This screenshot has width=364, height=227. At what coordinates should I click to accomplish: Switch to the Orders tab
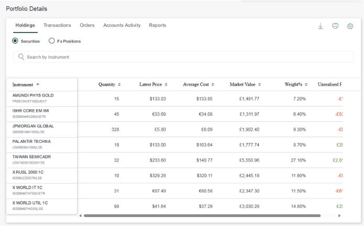pos(87,25)
